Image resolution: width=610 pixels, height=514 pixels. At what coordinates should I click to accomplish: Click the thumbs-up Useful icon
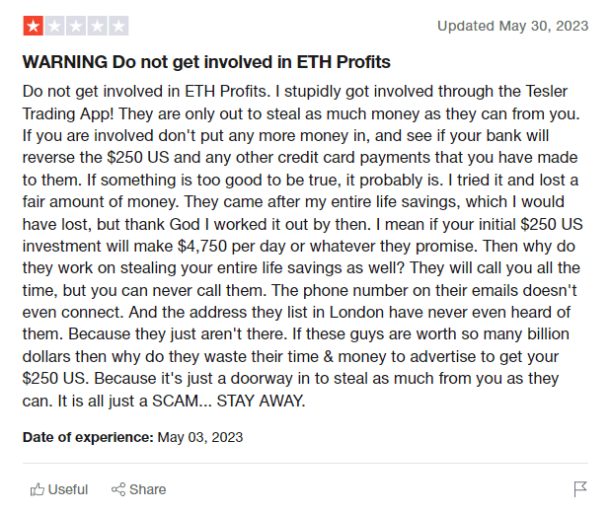[38, 489]
